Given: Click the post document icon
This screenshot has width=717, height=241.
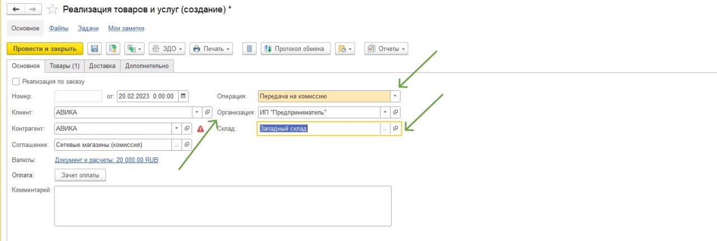Looking at the screenshot, I should [x=113, y=49].
